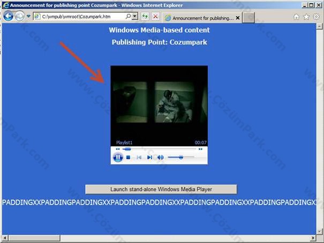Click the embedded video display area

pos(159,106)
